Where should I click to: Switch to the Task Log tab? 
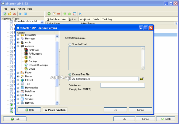click(107, 19)
